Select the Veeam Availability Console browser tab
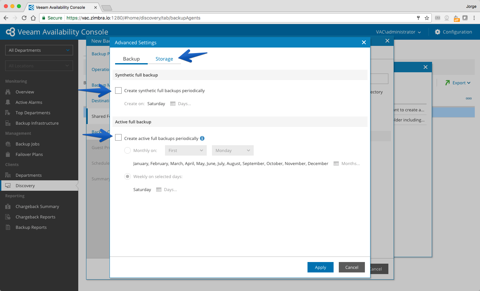 (63, 7)
